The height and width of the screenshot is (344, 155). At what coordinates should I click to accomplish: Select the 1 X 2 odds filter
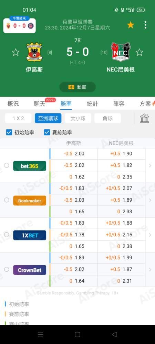coord(18,118)
